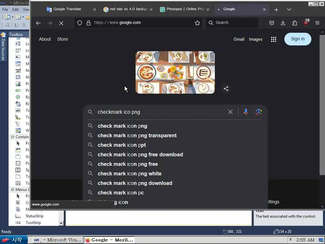Screen dimensions: 325x244
Task: Collapse the Menus toolbox group
Action: tap(12, 189)
